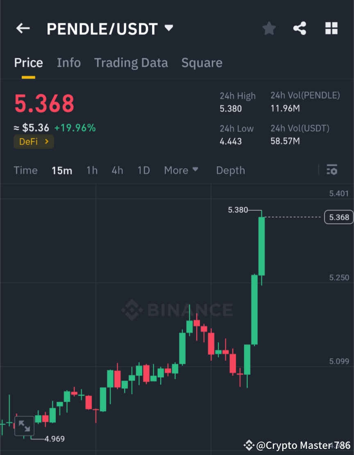Image resolution: width=354 pixels, height=455 pixels.
Task: Enable the 1D candle interval
Action: coord(143,170)
